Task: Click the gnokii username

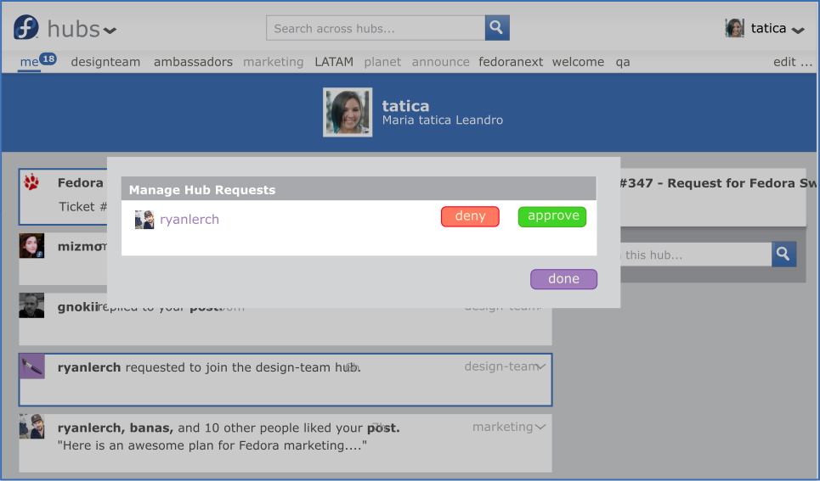Action: pyautogui.click(x=78, y=307)
